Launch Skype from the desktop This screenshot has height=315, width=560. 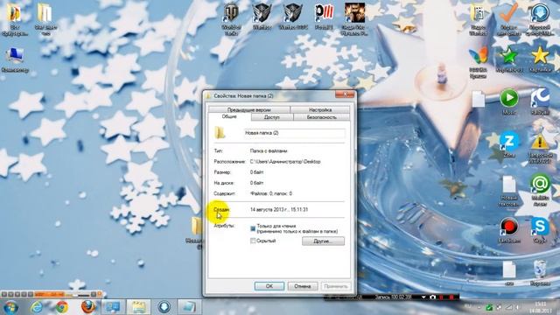(540, 230)
